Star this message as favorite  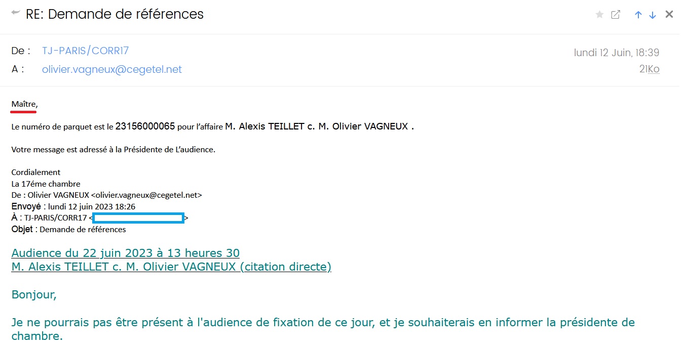pos(599,15)
